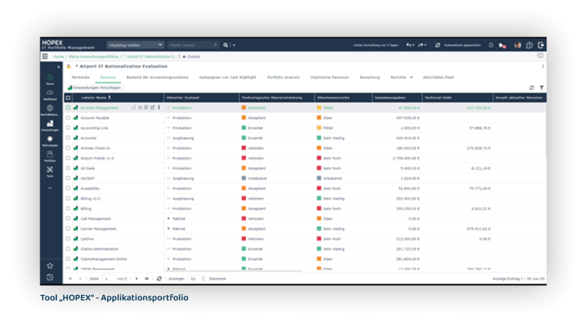587x327 pixels.
Task: Refresh the table using the top-right refresh icon
Action: click(x=532, y=88)
